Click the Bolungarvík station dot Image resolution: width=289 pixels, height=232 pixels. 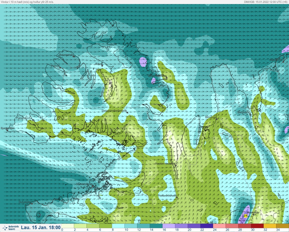tap(73, 56)
